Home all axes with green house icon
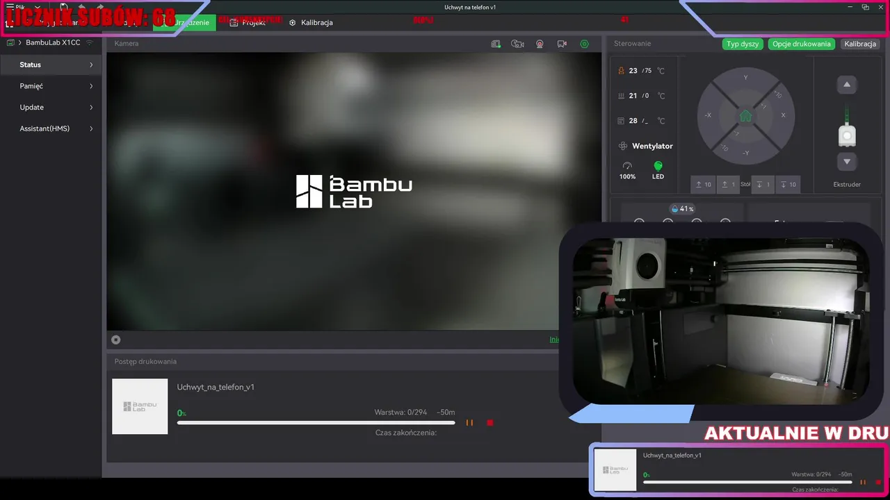The image size is (890, 500). click(x=745, y=116)
